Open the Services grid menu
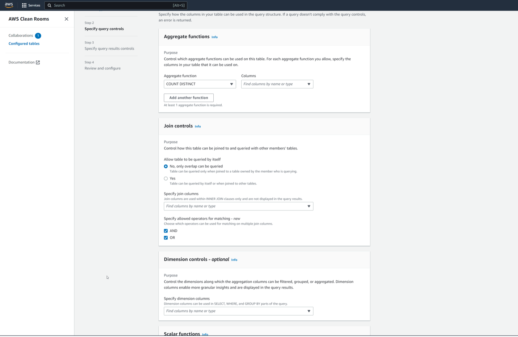Screen dimensions: 518x337 31,5
